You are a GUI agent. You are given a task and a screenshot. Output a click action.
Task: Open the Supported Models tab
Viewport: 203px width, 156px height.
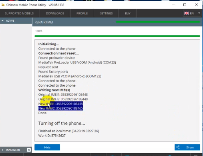[19, 13]
